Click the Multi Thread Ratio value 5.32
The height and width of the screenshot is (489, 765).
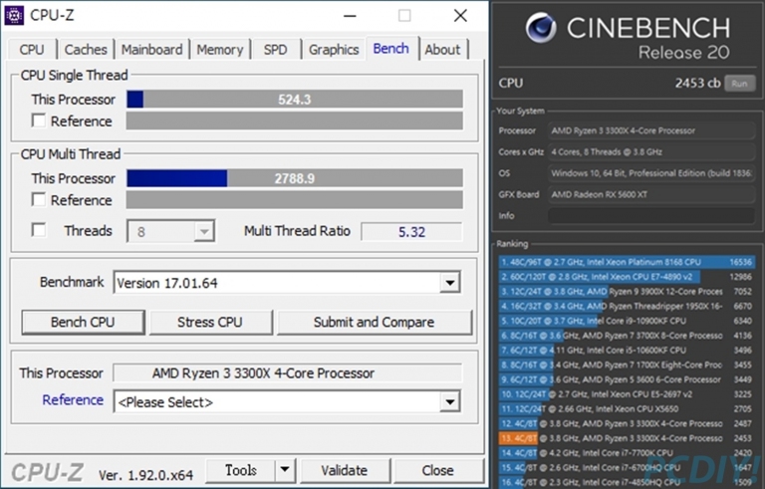click(411, 232)
